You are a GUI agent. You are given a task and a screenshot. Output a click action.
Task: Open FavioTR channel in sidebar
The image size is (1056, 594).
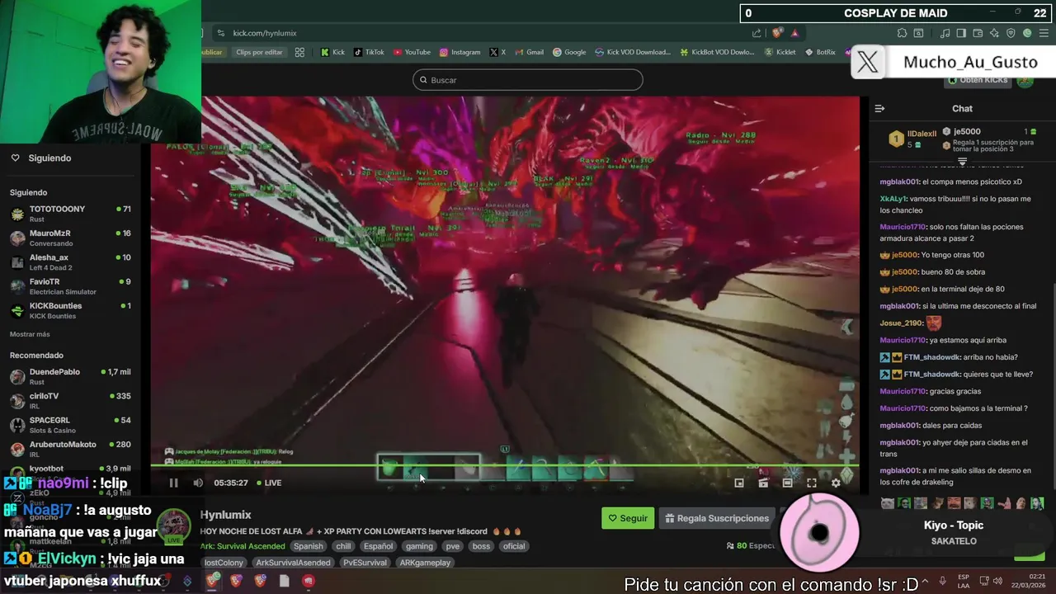click(70, 286)
